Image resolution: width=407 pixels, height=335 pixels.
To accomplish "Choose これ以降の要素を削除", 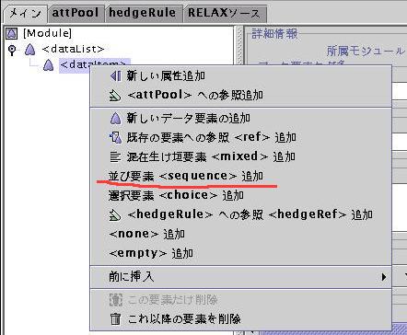I will [x=240, y=319].
